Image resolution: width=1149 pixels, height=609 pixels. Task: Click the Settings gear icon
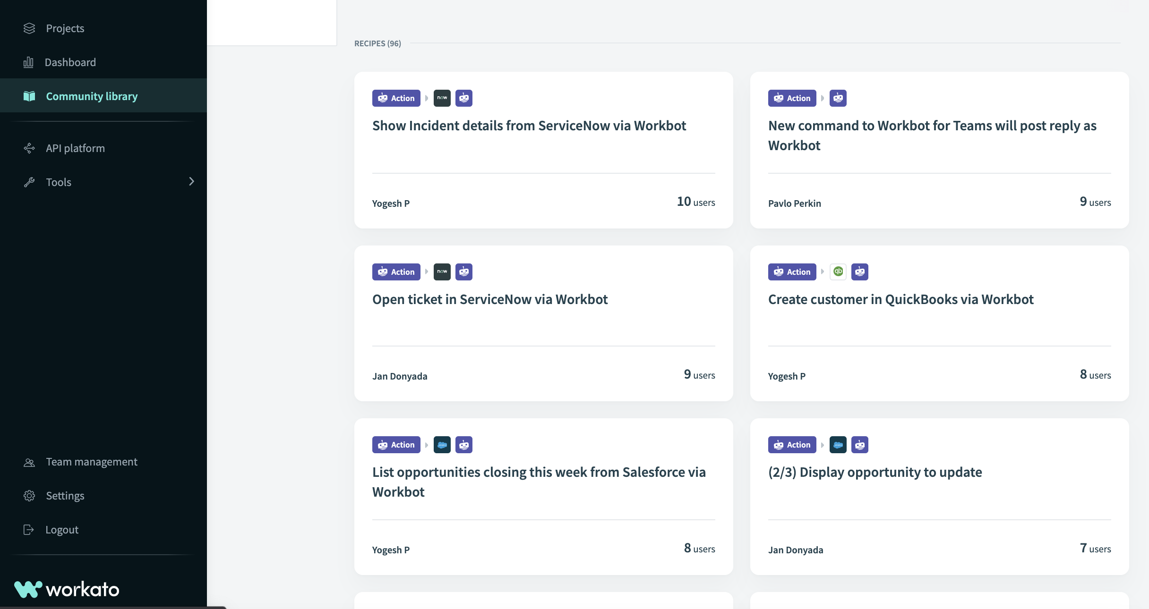(29, 496)
